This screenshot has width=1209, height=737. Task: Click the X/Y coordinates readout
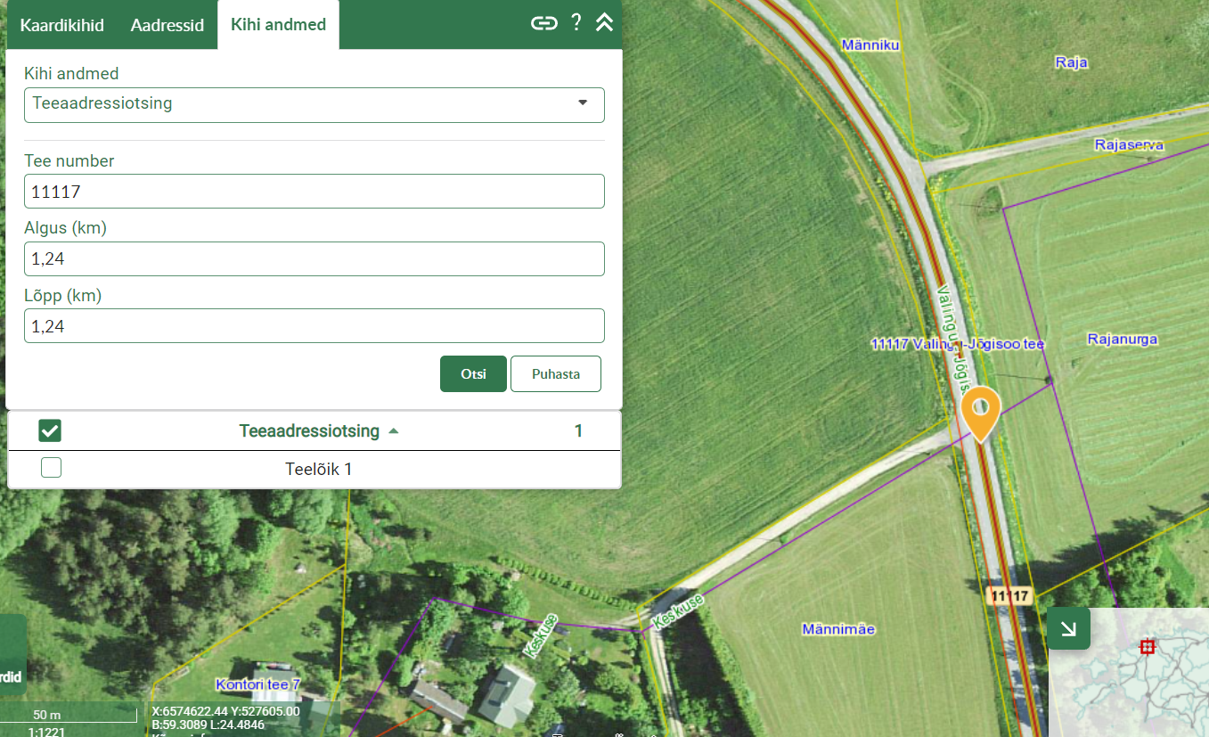click(x=225, y=711)
